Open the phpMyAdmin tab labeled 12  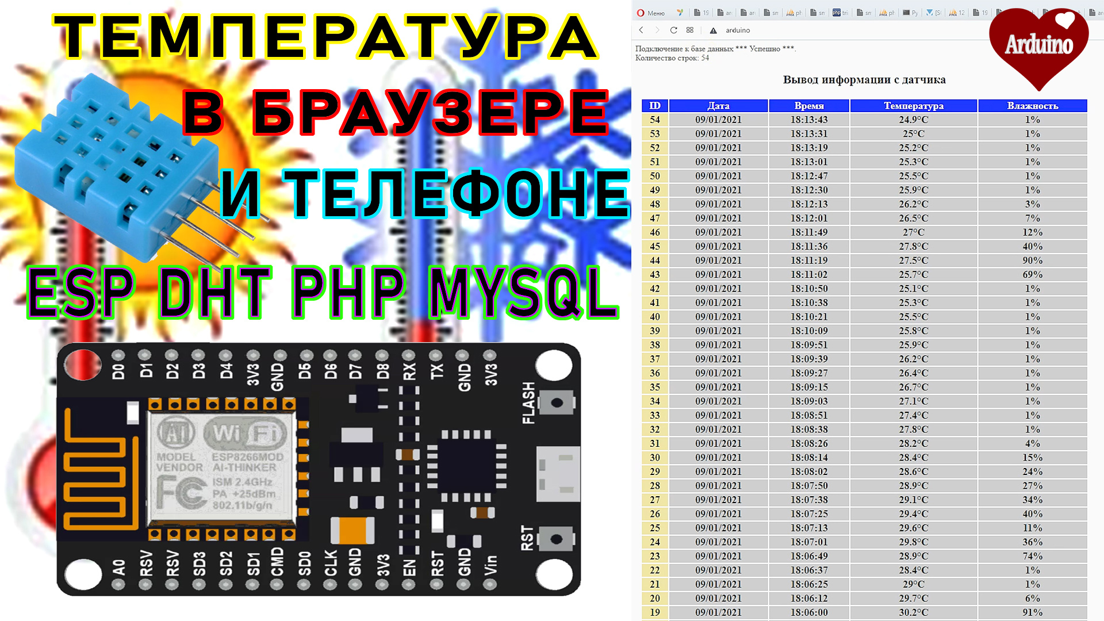957,13
